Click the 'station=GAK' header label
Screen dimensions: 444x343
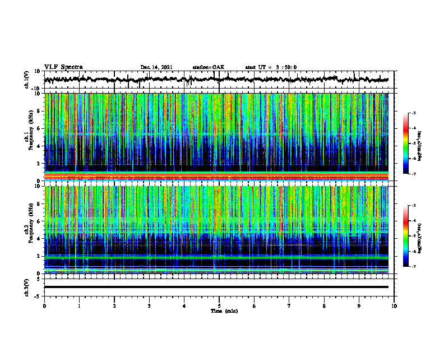point(209,67)
